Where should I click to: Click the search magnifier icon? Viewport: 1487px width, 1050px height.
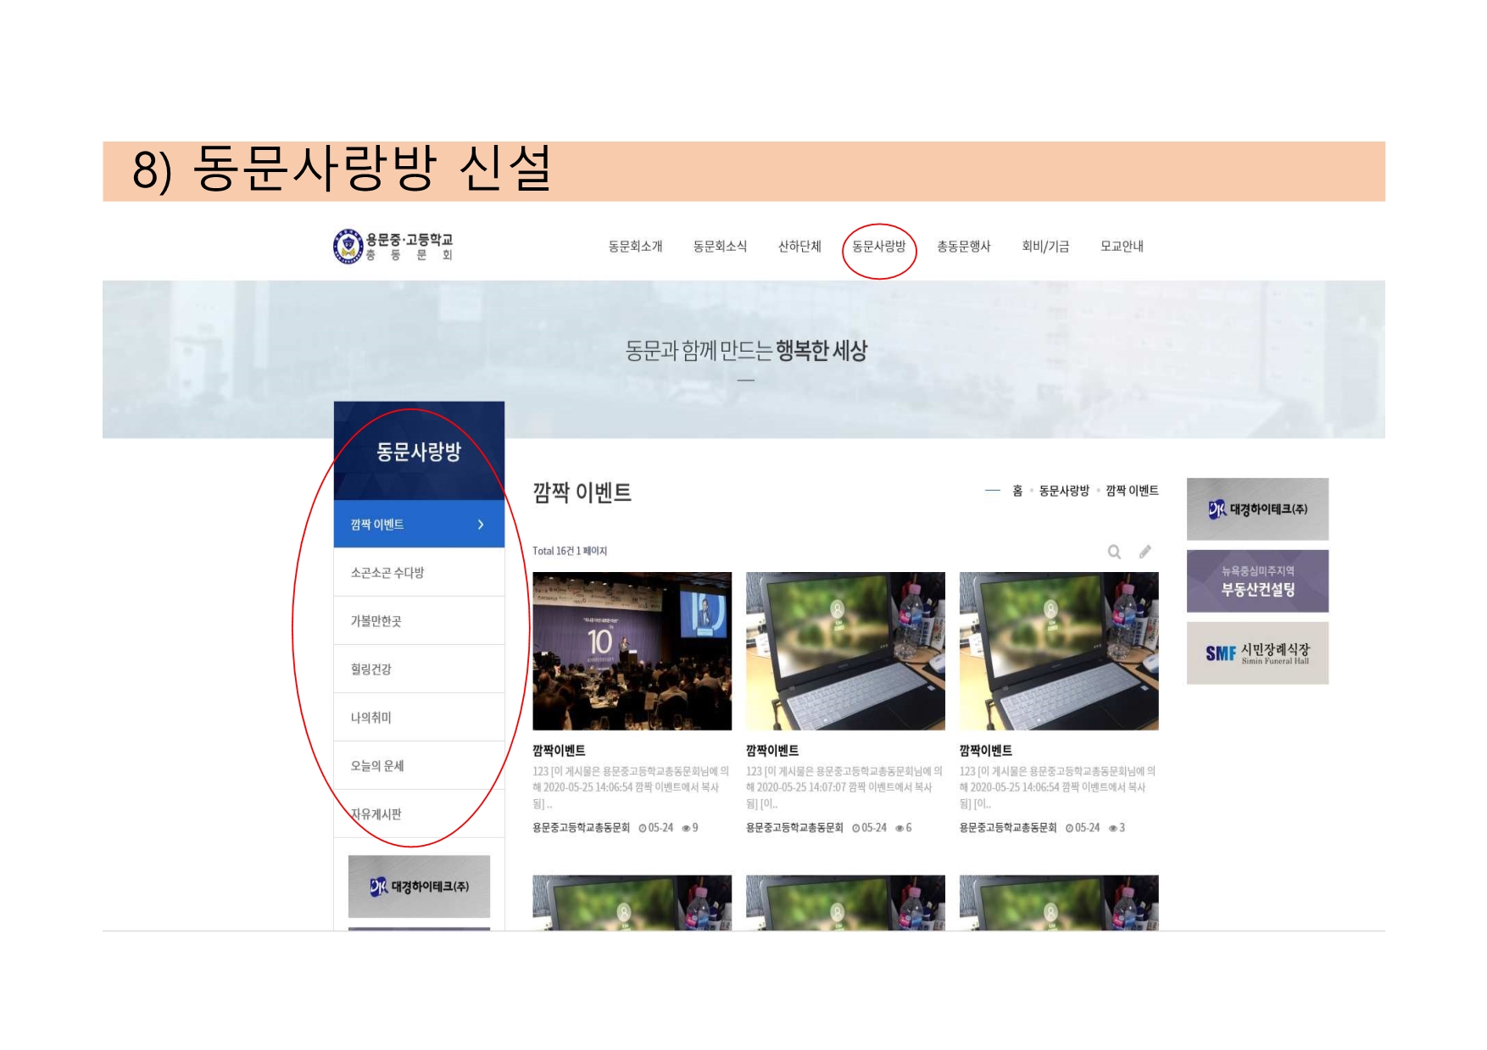pyautogui.click(x=1114, y=552)
